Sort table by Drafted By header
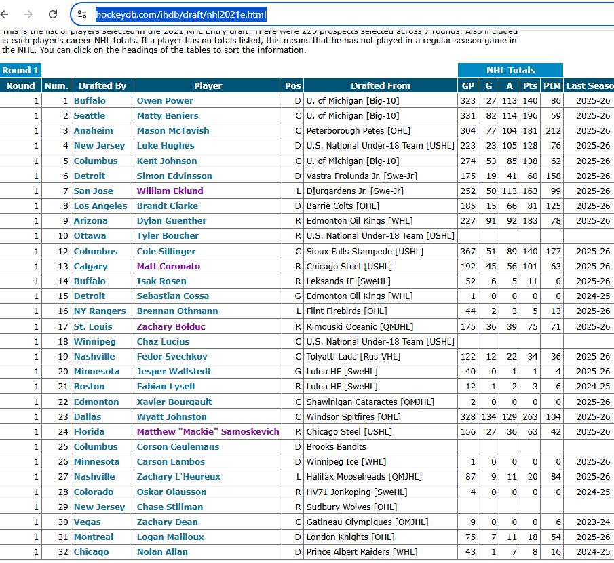This screenshot has height=563, width=614. coord(102,85)
